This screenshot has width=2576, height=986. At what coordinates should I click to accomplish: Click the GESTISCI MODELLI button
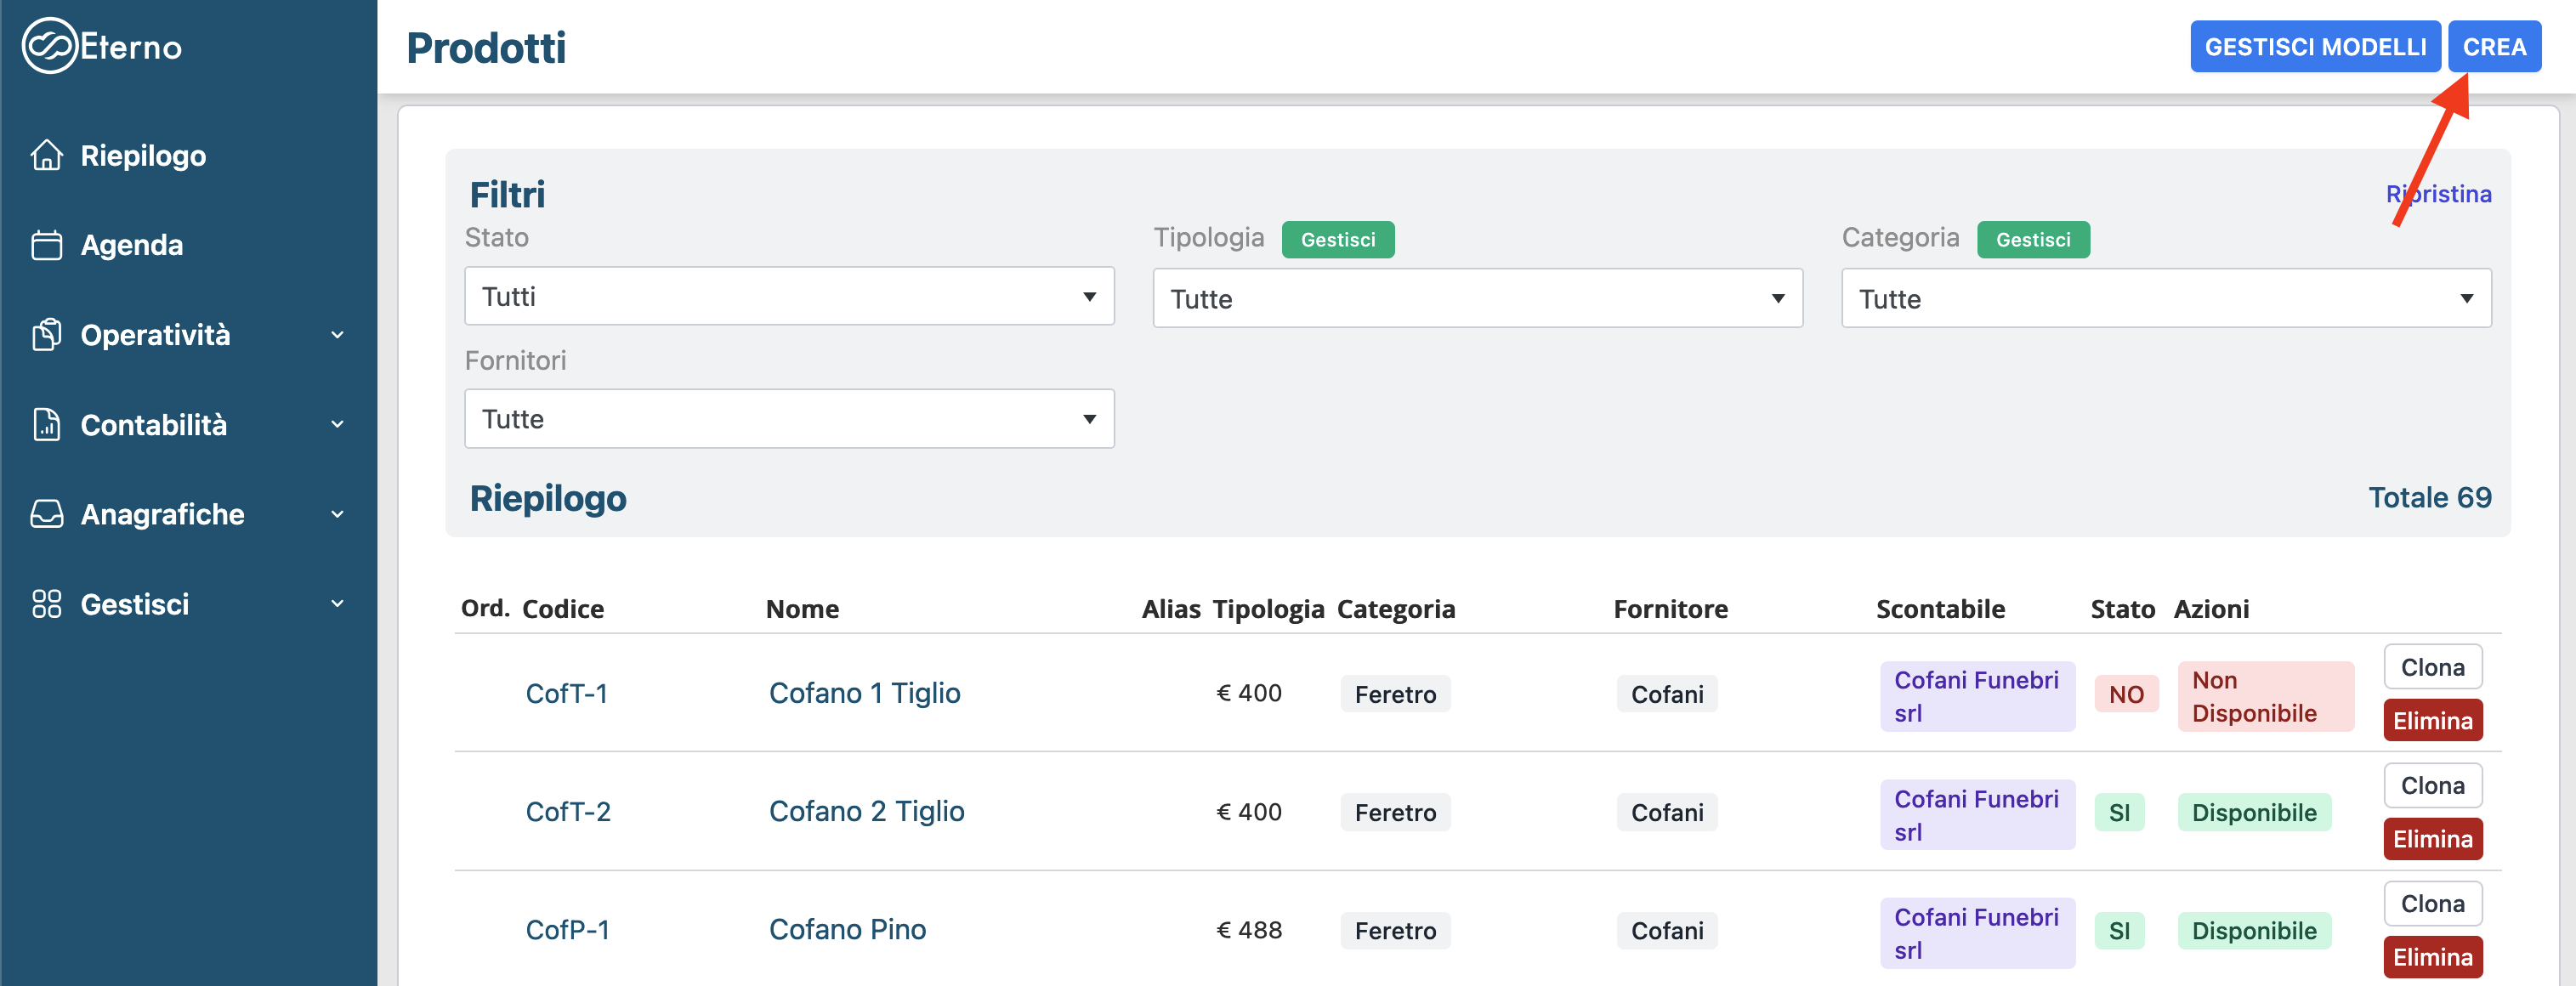tap(2314, 47)
